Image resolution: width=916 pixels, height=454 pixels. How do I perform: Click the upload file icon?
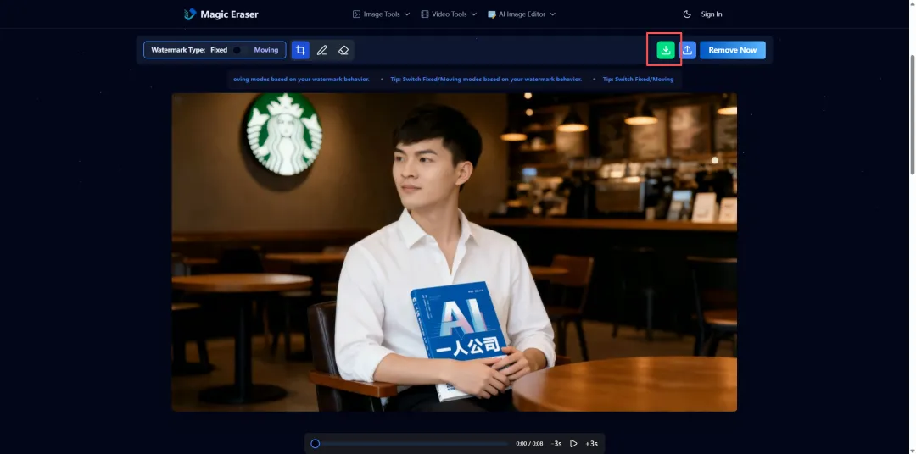pyautogui.click(x=688, y=50)
